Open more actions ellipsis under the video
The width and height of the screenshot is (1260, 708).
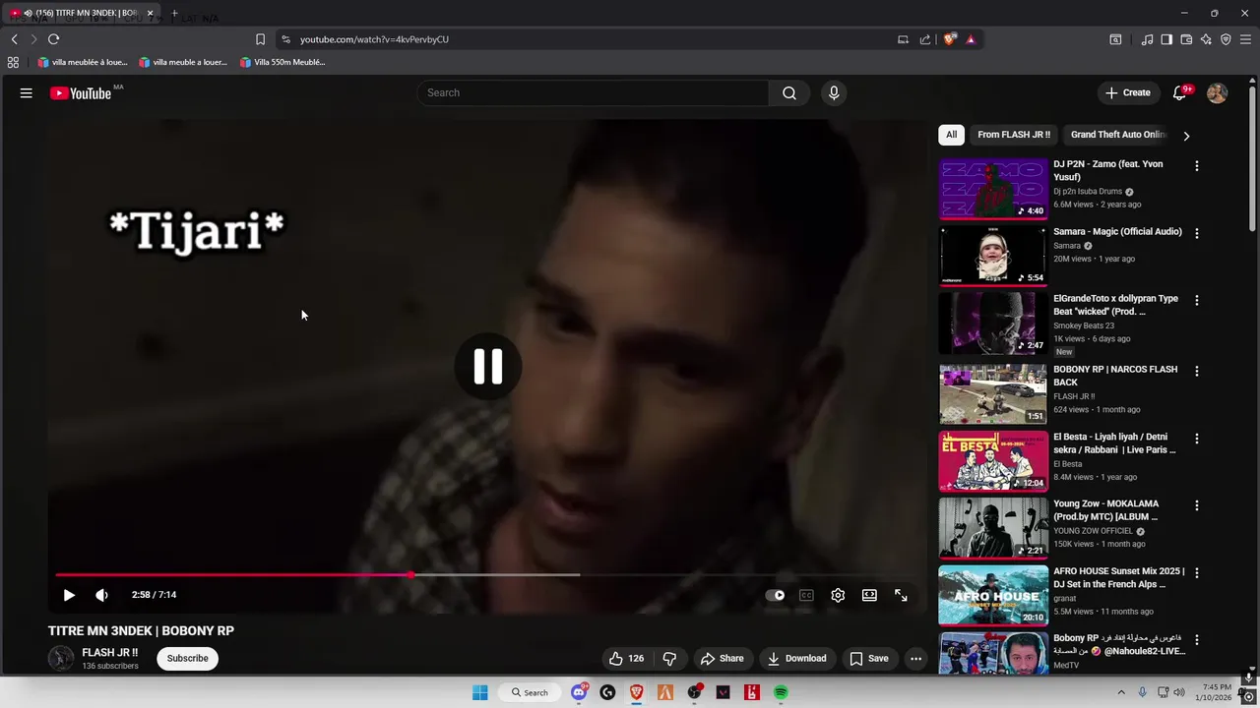click(x=915, y=659)
